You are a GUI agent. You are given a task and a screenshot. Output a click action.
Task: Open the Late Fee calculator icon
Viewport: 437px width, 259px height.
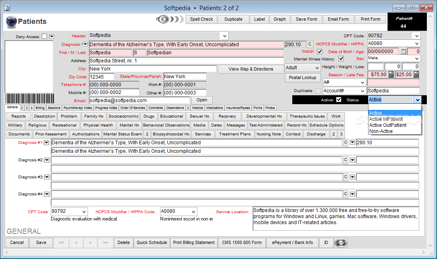(x=416, y=75)
